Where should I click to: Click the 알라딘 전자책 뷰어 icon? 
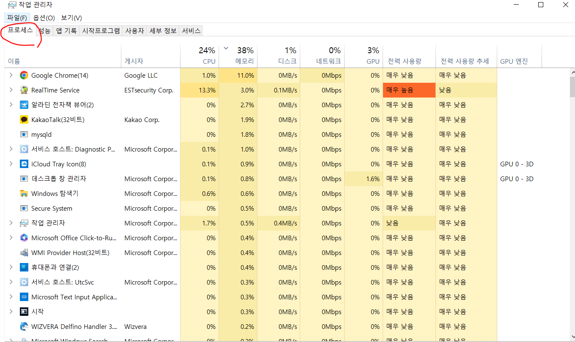pos(24,105)
